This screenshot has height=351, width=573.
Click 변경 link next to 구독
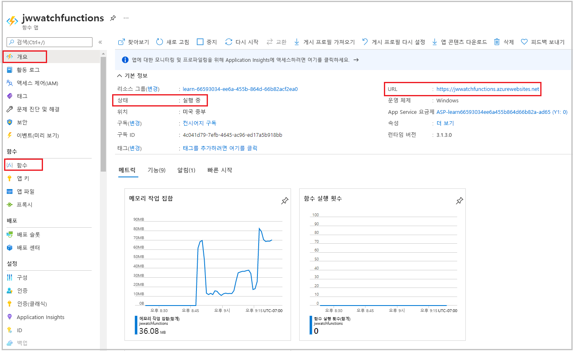pyautogui.click(x=135, y=123)
